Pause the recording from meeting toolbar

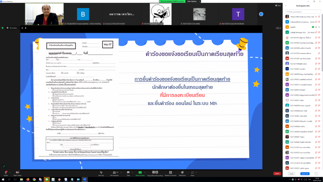154,172
